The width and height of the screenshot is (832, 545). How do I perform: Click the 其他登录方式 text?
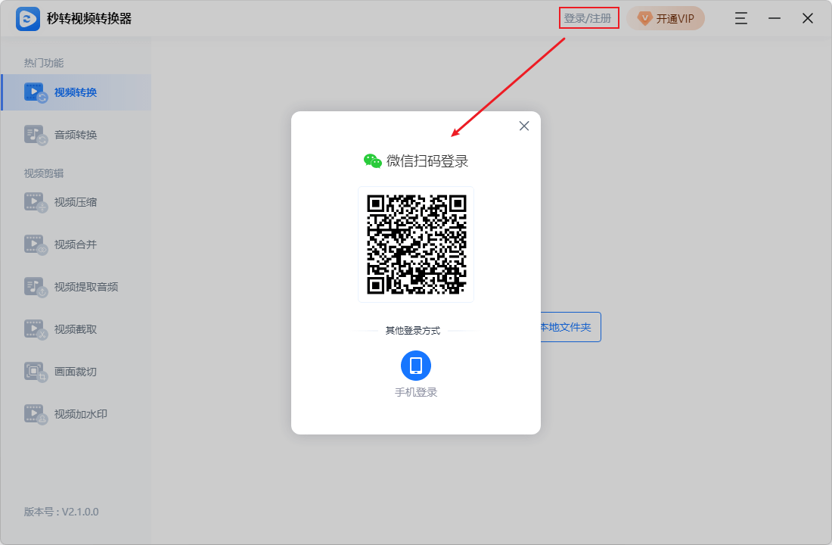[x=413, y=331]
